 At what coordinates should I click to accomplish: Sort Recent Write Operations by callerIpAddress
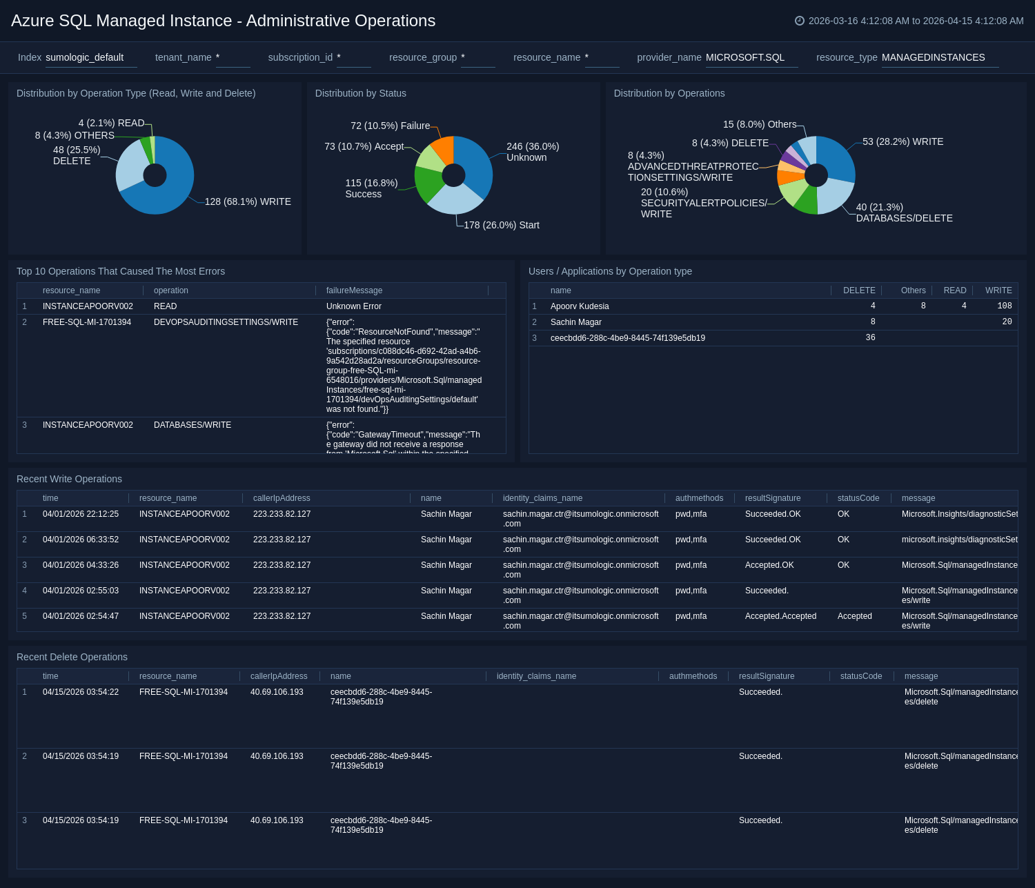[x=282, y=498]
